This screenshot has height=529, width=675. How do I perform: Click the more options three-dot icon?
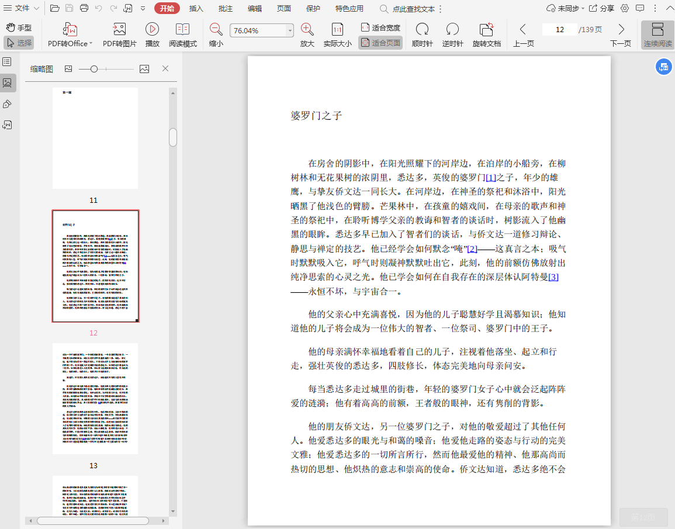tap(655, 8)
